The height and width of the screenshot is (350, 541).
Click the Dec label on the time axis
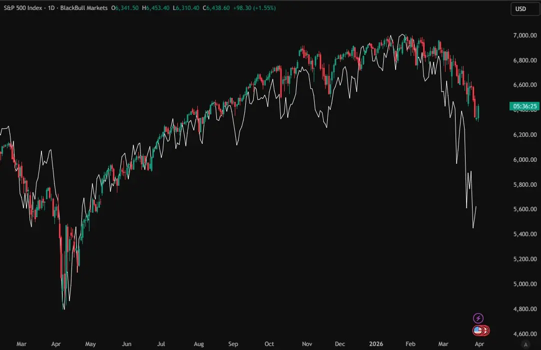pyautogui.click(x=340, y=344)
